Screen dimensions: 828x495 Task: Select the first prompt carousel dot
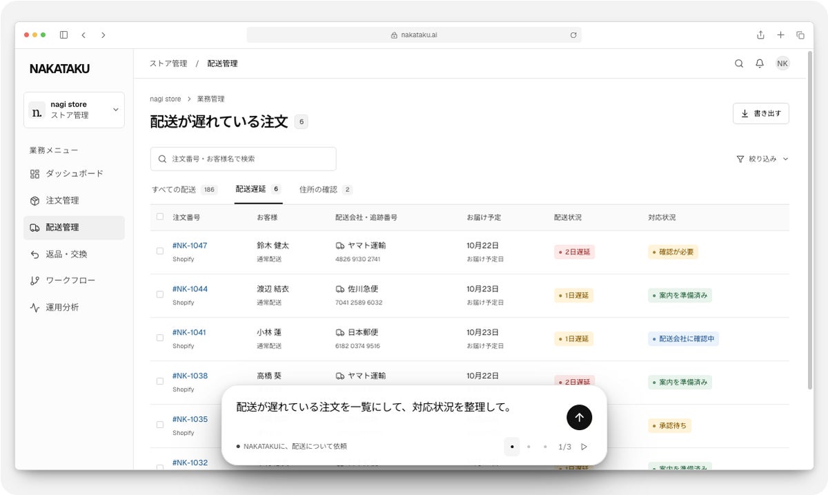(x=512, y=447)
